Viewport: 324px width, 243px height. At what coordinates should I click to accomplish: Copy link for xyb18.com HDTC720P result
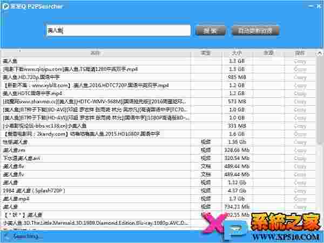click(300, 85)
